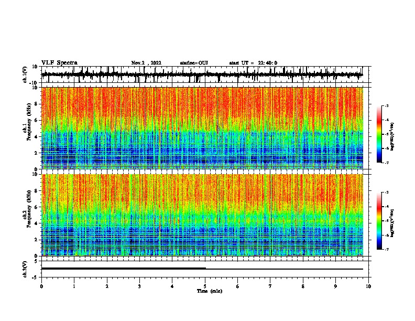This screenshot has height=321, width=415.
Task: Click the "4" kHz tick on ch.1 spectrogram
Action: pos(37,137)
